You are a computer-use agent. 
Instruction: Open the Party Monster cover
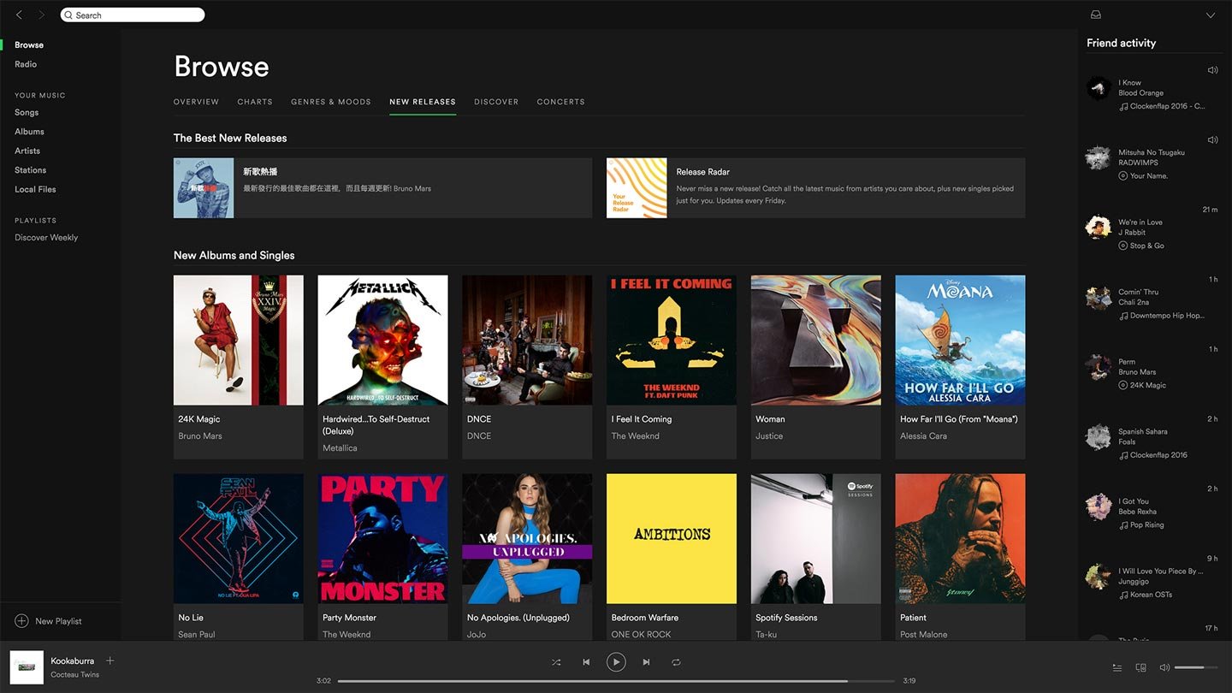(x=382, y=539)
